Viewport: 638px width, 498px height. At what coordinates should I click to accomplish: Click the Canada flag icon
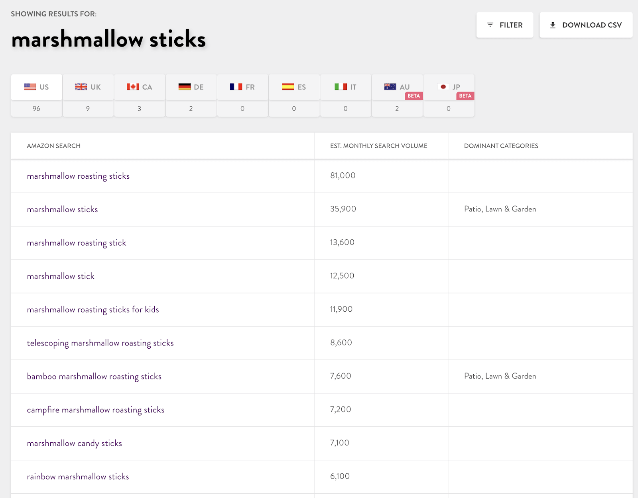133,87
